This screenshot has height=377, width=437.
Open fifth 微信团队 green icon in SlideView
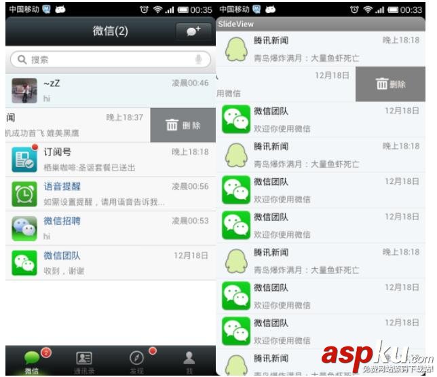[236, 331]
